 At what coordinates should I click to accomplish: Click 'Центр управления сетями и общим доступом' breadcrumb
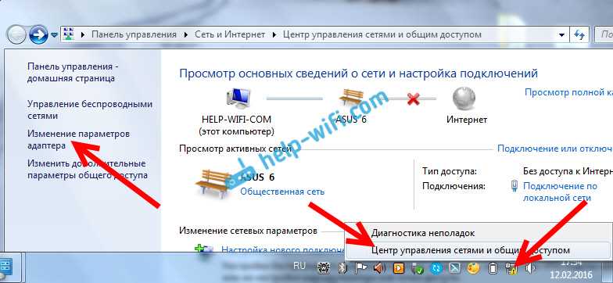click(382, 34)
